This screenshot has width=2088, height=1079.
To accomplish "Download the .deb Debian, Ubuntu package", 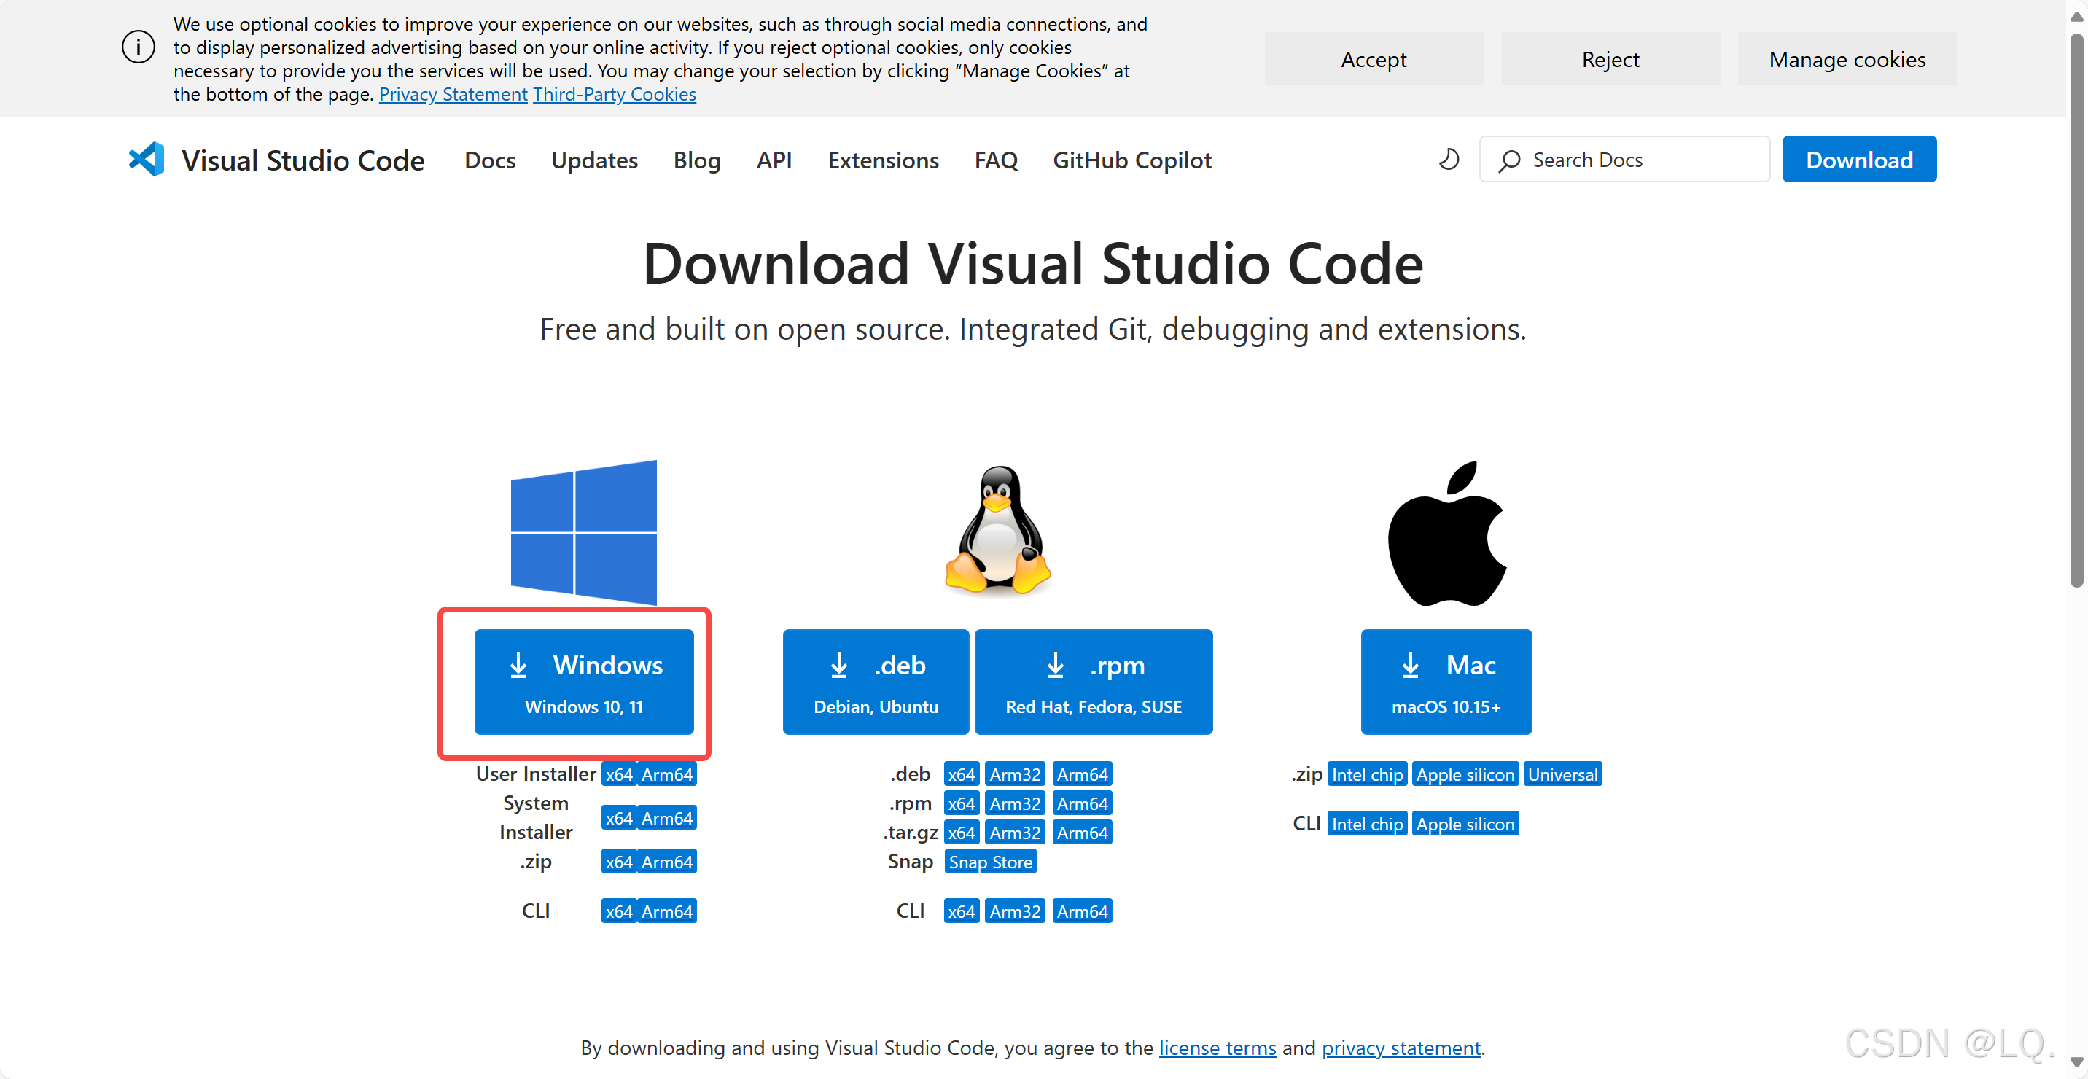I will point(876,682).
